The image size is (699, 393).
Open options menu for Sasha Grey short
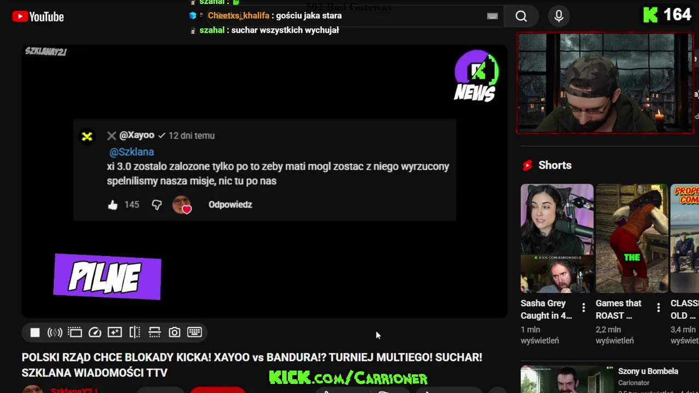tap(583, 308)
